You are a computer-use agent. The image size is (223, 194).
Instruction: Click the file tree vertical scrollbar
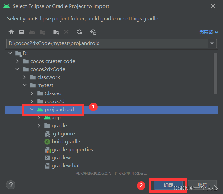coord(215,73)
